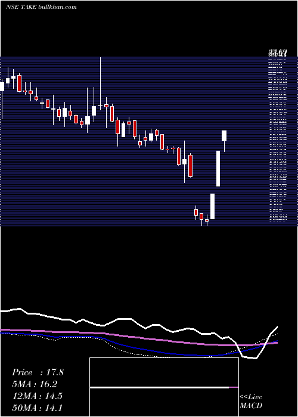Click the '<<Live MACD' label

coord(251,402)
